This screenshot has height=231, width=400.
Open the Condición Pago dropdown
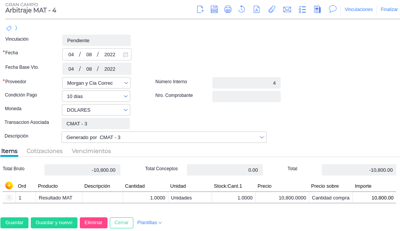(x=126, y=97)
